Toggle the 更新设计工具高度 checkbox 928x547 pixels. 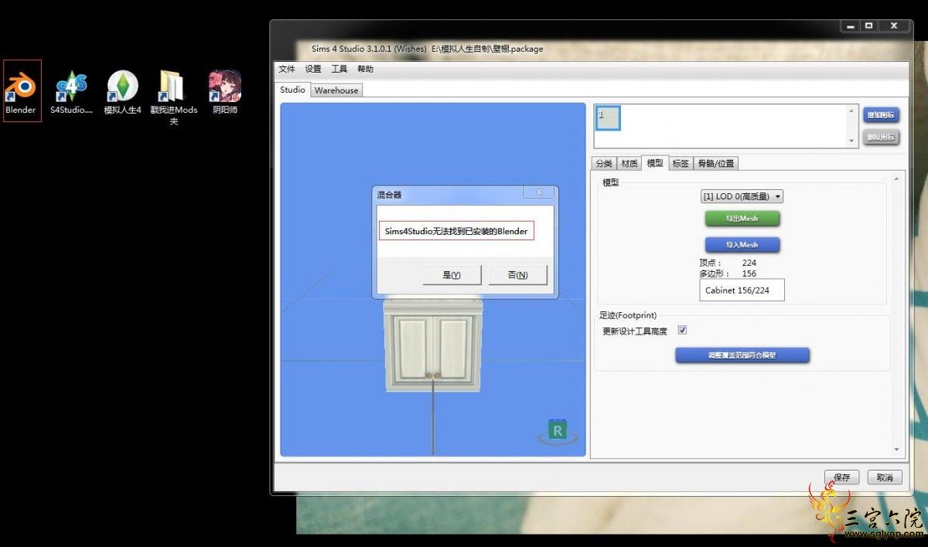[682, 331]
